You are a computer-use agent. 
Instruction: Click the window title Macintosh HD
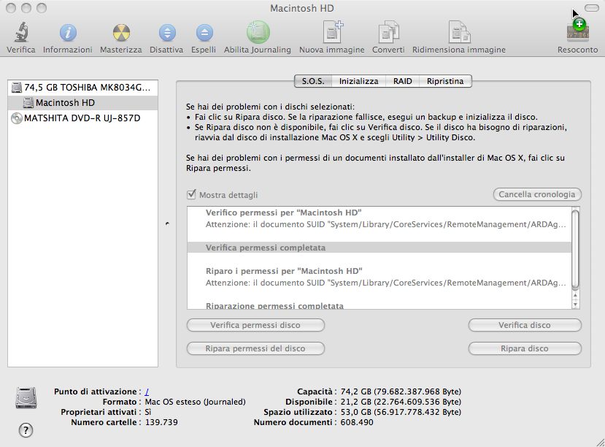pyautogui.click(x=301, y=8)
